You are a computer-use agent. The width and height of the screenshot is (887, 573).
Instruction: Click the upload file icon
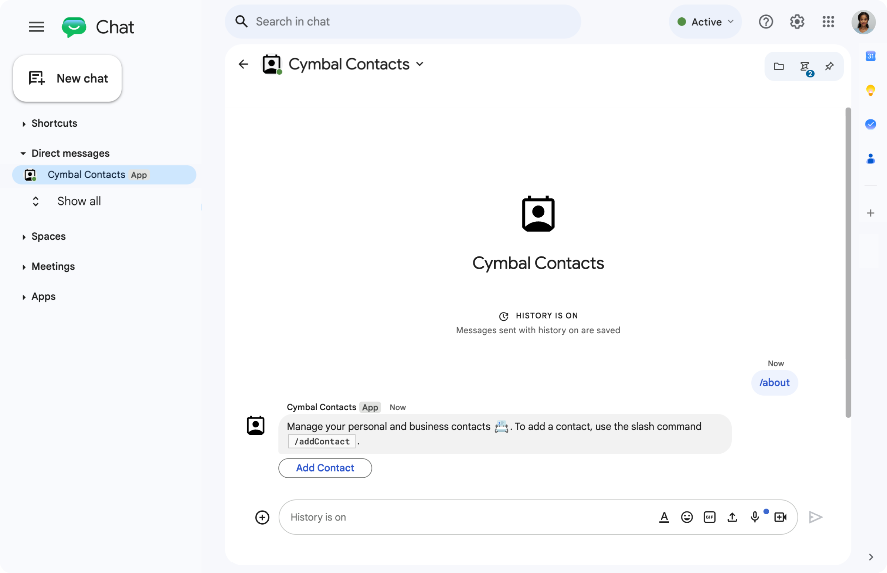click(x=732, y=517)
